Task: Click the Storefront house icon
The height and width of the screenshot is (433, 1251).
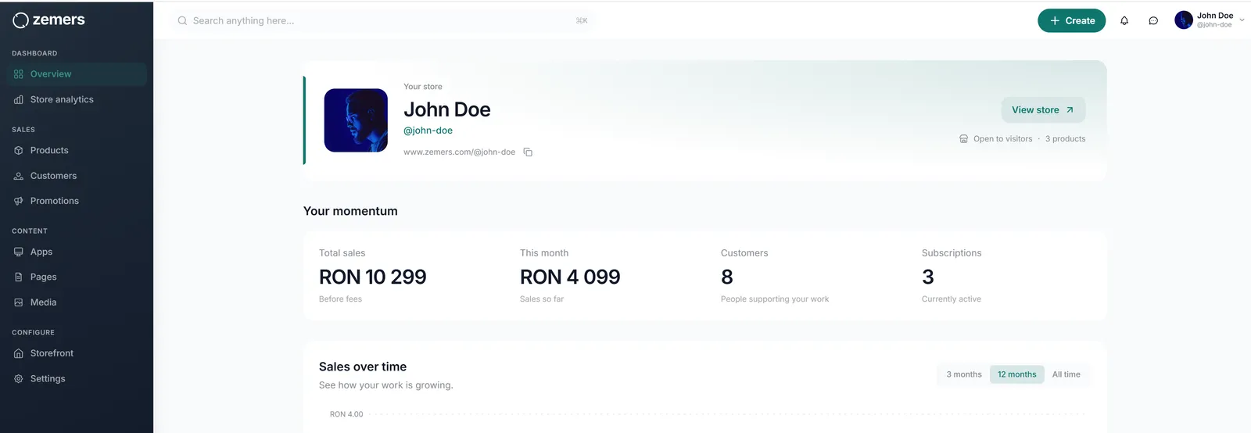Action: click(x=19, y=353)
